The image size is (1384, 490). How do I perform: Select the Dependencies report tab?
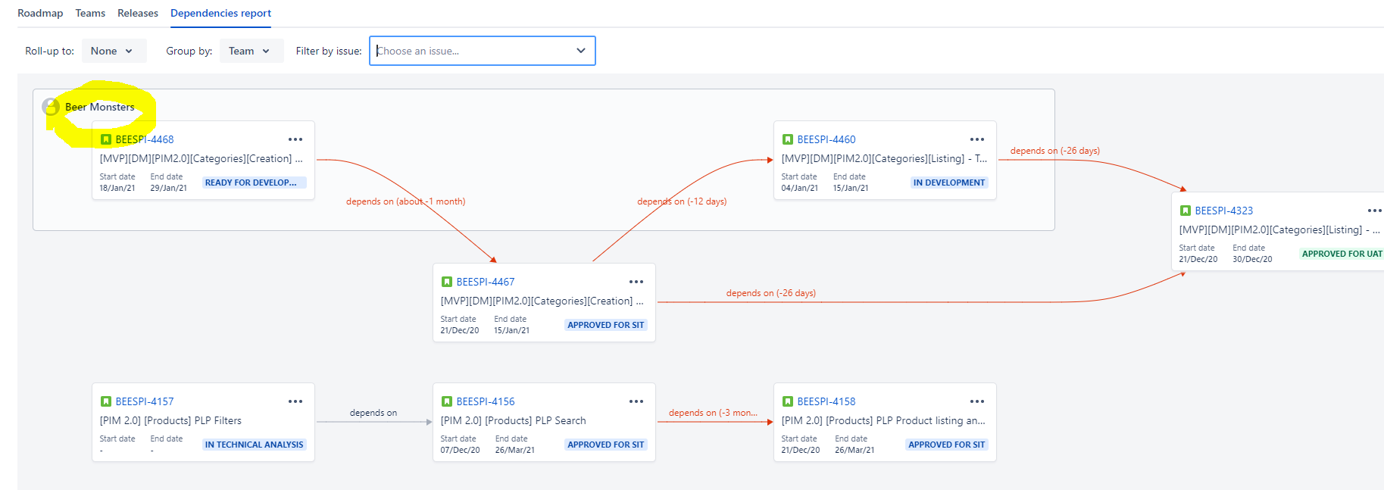220,13
